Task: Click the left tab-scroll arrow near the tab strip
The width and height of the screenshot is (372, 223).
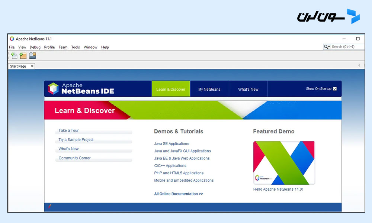Action: [x=358, y=66]
